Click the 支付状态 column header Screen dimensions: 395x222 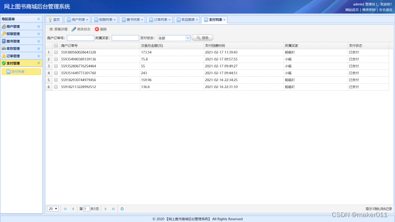(x=368, y=45)
